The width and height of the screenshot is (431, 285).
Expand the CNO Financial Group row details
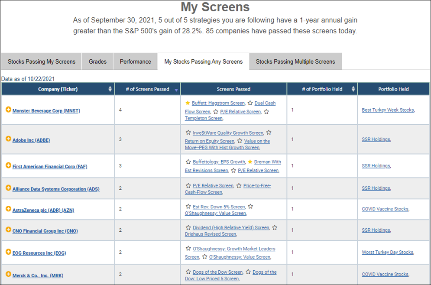point(8,230)
